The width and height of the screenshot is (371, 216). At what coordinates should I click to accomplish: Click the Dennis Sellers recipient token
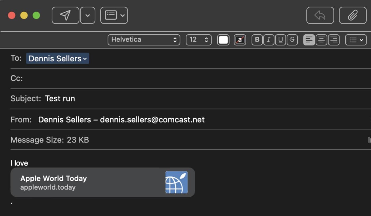tap(58, 58)
